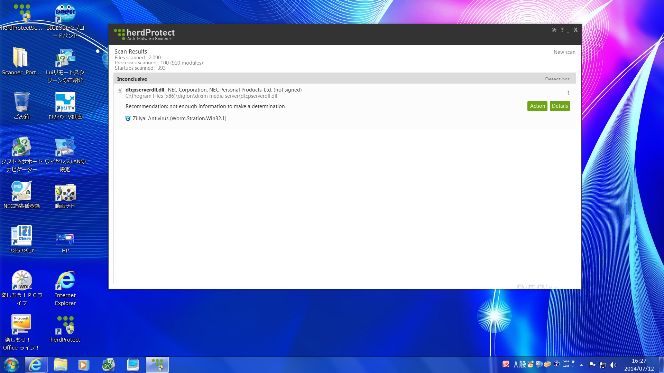Launch Internet Explorer from the taskbar

[35, 365]
